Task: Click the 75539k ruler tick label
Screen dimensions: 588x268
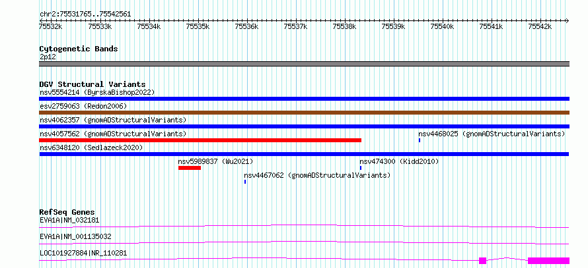Action: click(x=393, y=26)
